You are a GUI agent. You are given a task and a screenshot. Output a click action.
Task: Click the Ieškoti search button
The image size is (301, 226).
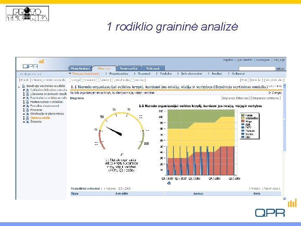pos(280,69)
